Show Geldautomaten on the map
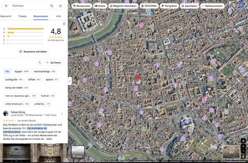 212,6
